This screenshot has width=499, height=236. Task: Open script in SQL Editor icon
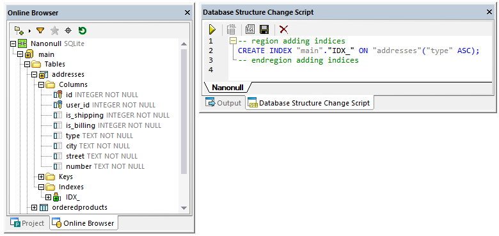point(249,29)
